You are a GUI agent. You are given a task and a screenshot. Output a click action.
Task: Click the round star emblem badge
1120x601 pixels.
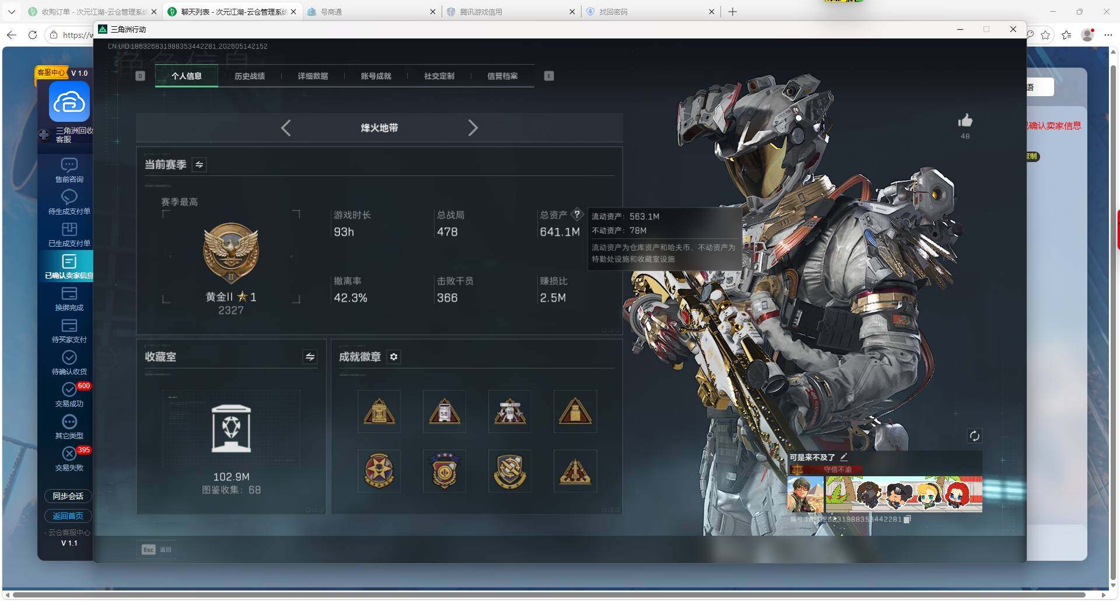[x=379, y=471]
